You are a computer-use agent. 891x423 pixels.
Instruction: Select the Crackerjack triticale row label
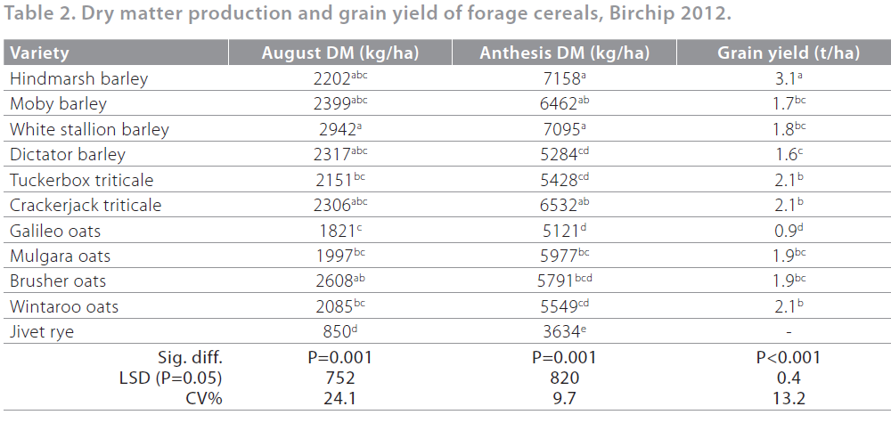pos(86,206)
